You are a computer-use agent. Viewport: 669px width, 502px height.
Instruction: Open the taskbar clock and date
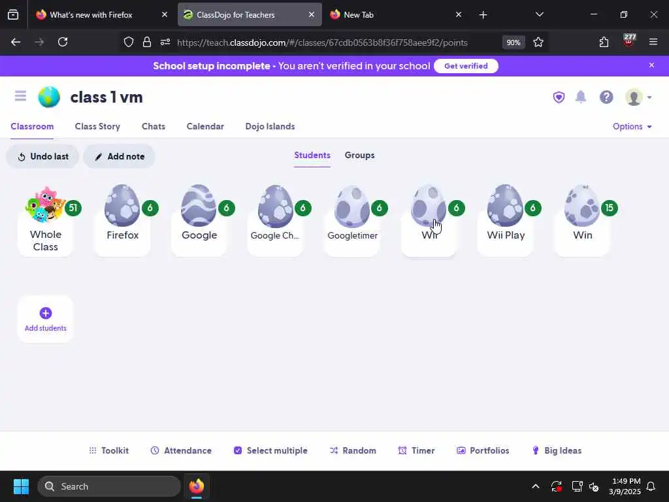click(x=625, y=486)
